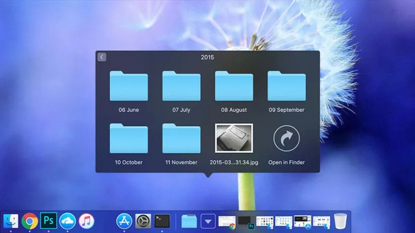The image size is (415, 233).
Task: Click the blue folder stack in dock
Action: (189, 221)
